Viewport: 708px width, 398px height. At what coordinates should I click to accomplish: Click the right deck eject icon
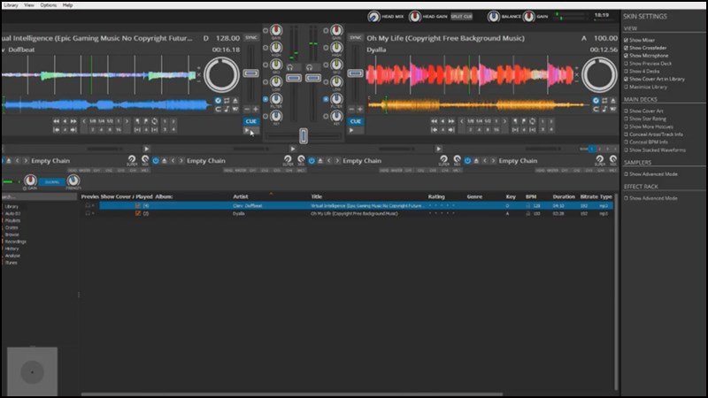(x=613, y=100)
